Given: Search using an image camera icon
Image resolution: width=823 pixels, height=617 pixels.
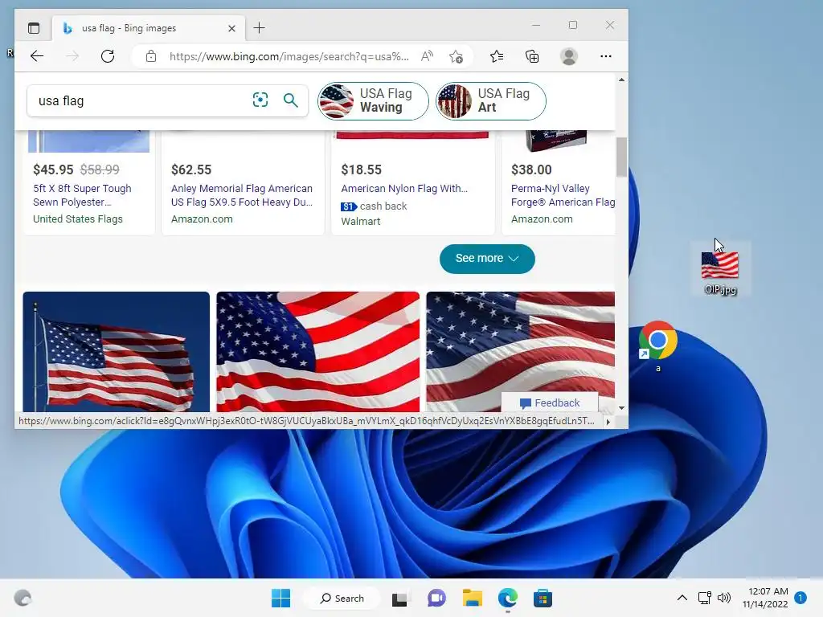Looking at the screenshot, I should click(x=260, y=100).
